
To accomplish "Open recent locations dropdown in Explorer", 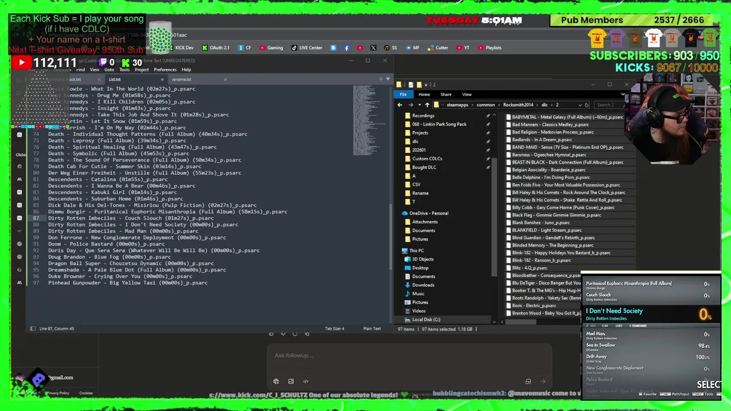I will [419, 105].
